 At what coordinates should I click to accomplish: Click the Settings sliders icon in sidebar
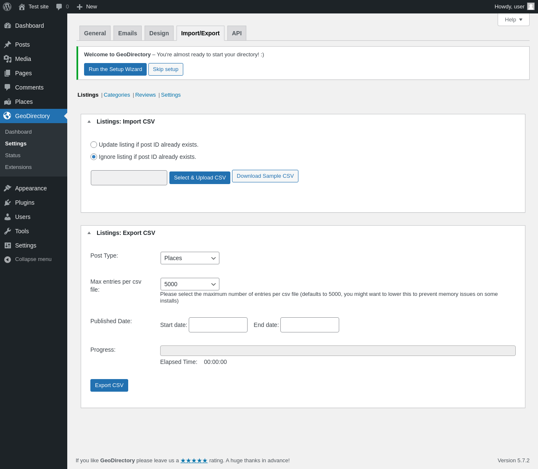pyautogui.click(x=8, y=245)
